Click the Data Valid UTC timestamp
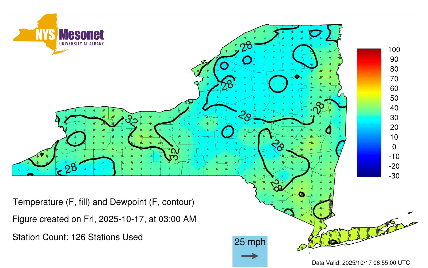 (361, 263)
